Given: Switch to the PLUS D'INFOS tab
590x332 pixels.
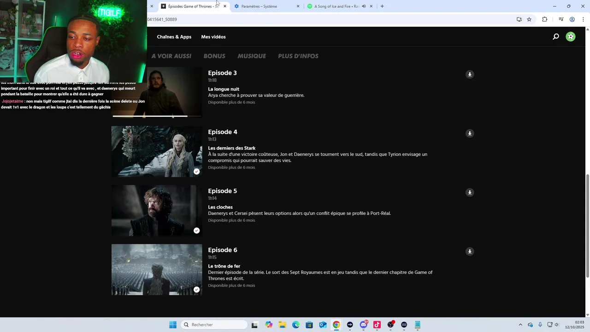Looking at the screenshot, I should pos(298,56).
